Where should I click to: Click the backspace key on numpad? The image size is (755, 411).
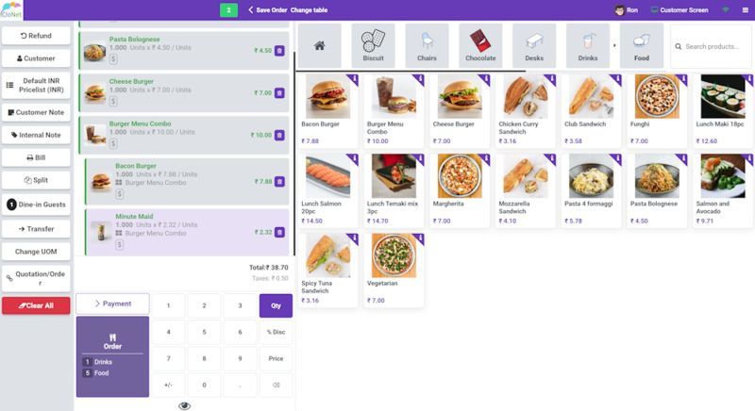[276, 385]
